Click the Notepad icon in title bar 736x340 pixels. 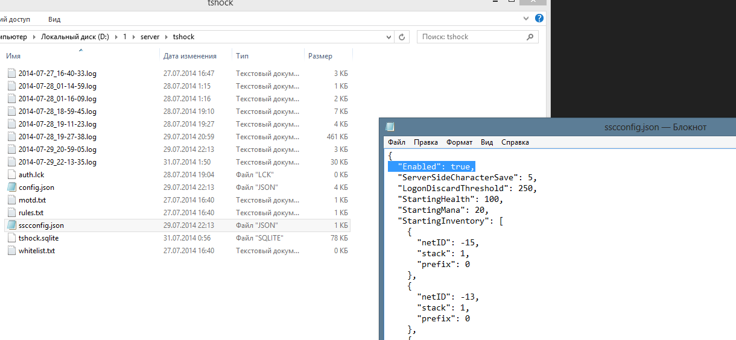coord(390,127)
